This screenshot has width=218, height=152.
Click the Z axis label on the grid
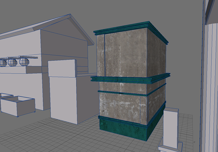tap(195, 142)
